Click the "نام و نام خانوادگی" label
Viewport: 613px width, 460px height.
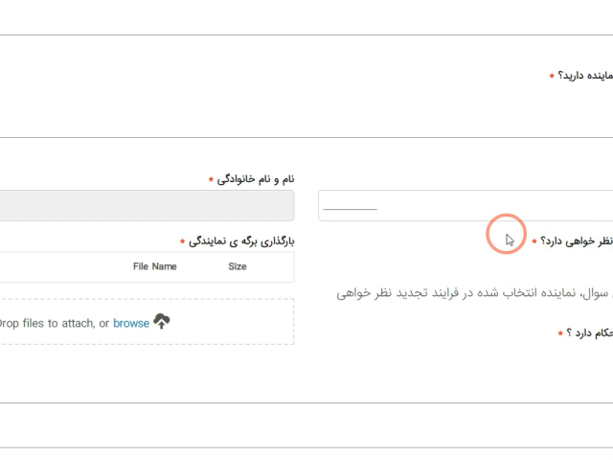click(256, 179)
